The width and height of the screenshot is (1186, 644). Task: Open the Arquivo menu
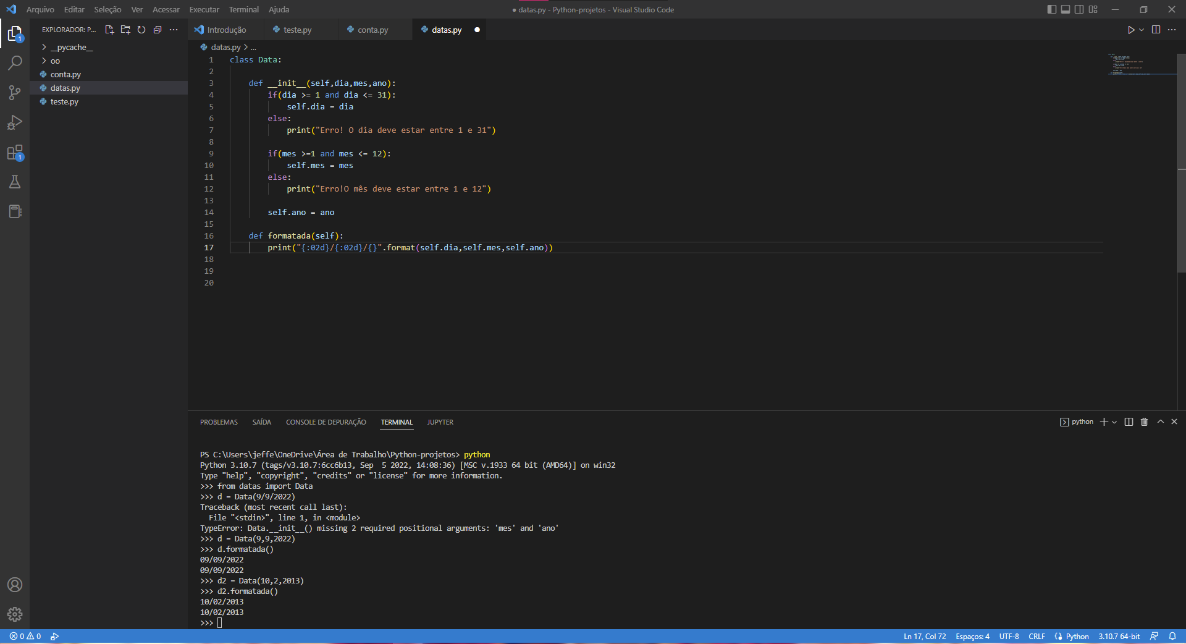coord(40,9)
